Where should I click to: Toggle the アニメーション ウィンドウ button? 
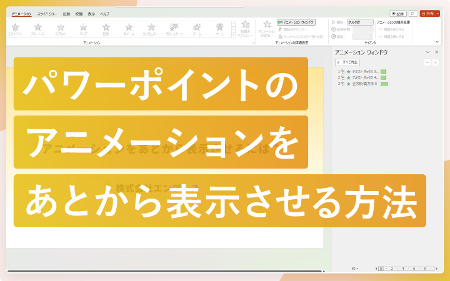point(296,22)
